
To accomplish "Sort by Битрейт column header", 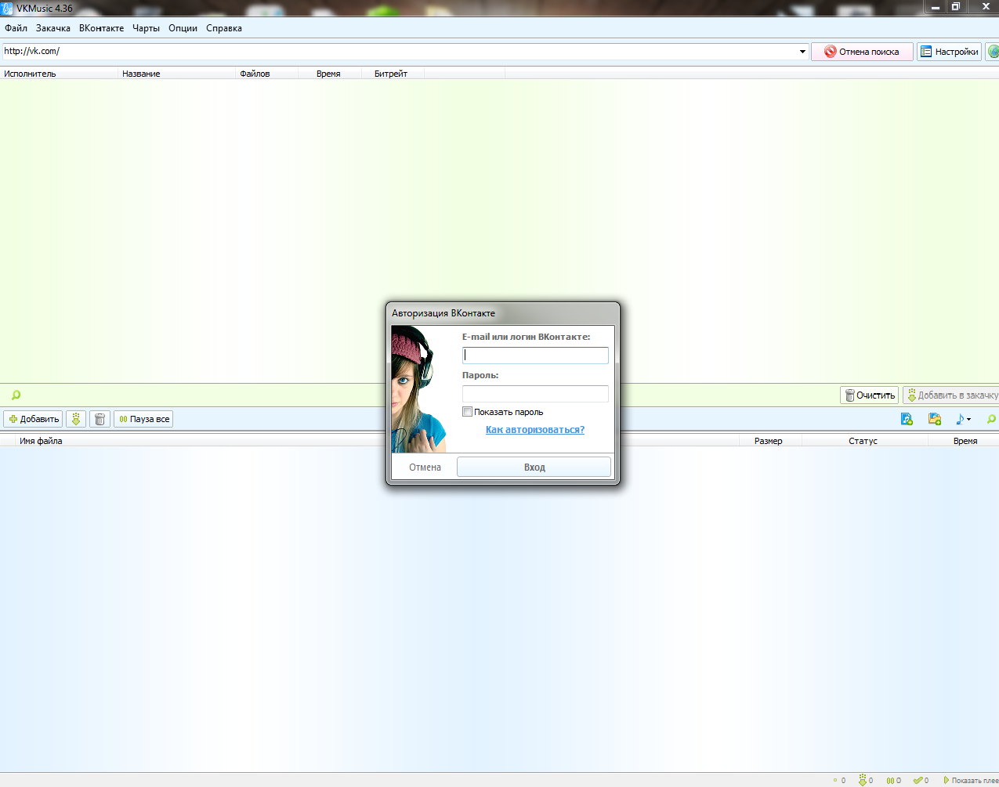I will [392, 74].
